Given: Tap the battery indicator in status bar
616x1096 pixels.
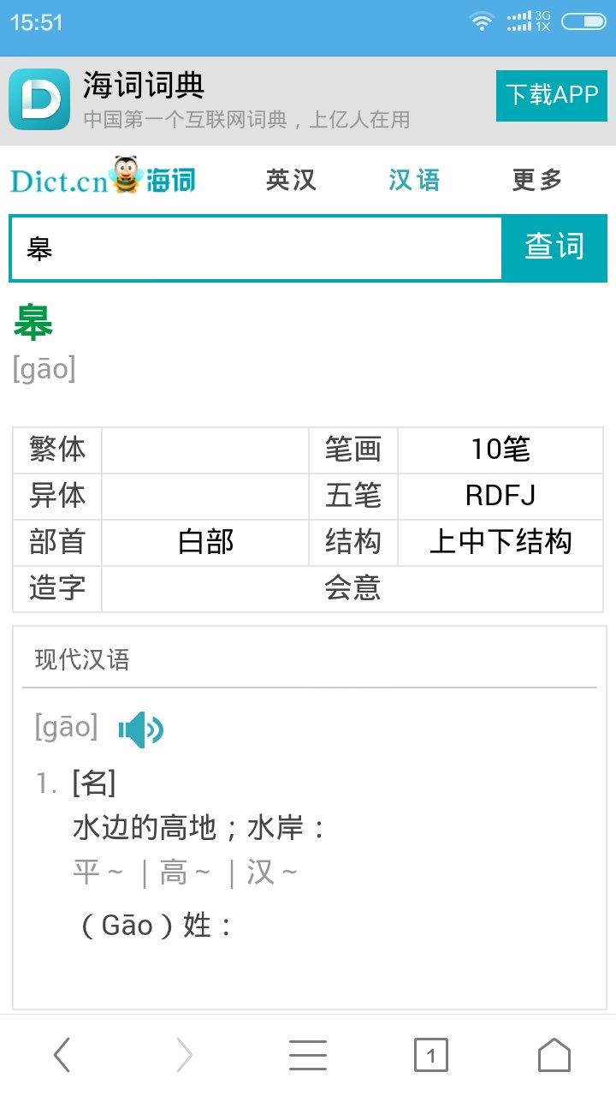Looking at the screenshot, I should pyautogui.click(x=583, y=21).
